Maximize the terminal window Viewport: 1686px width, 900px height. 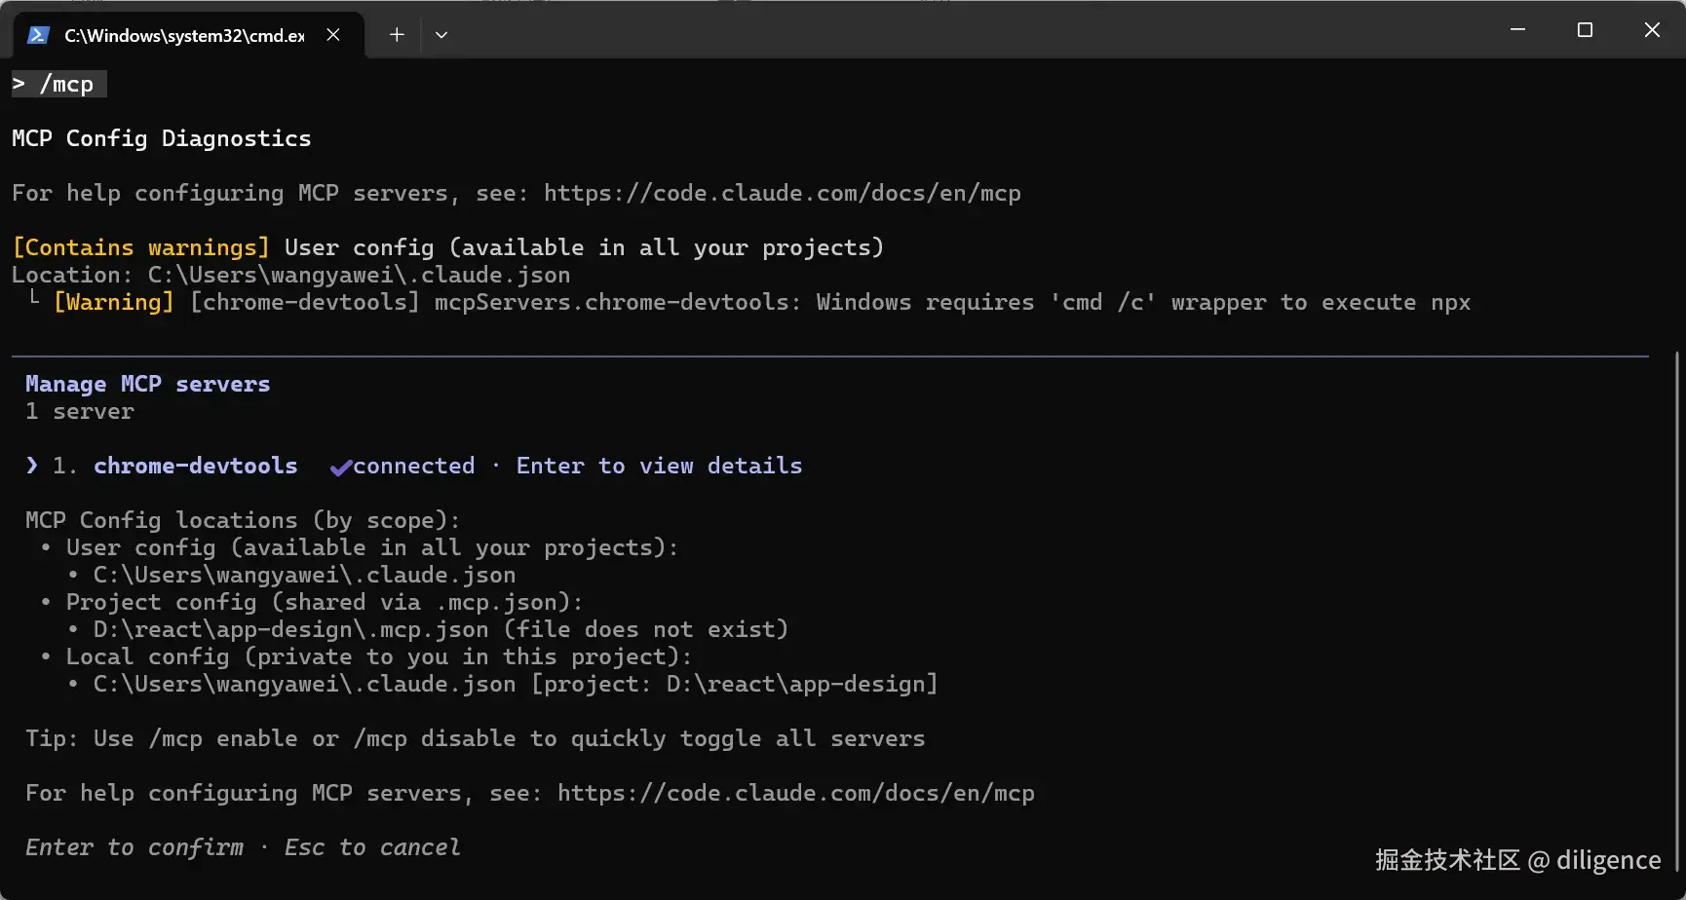coord(1585,30)
